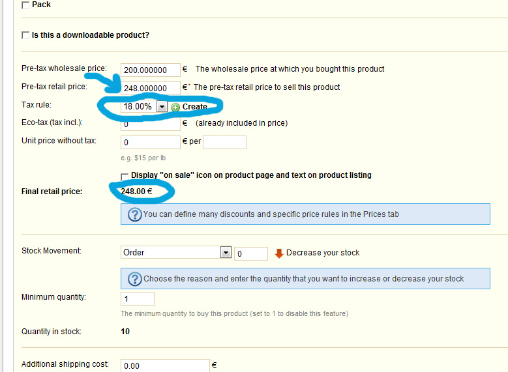Focus the Pre-tax wholesale price field
Viewport: 508px width, 372px height.
pos(151,70)
